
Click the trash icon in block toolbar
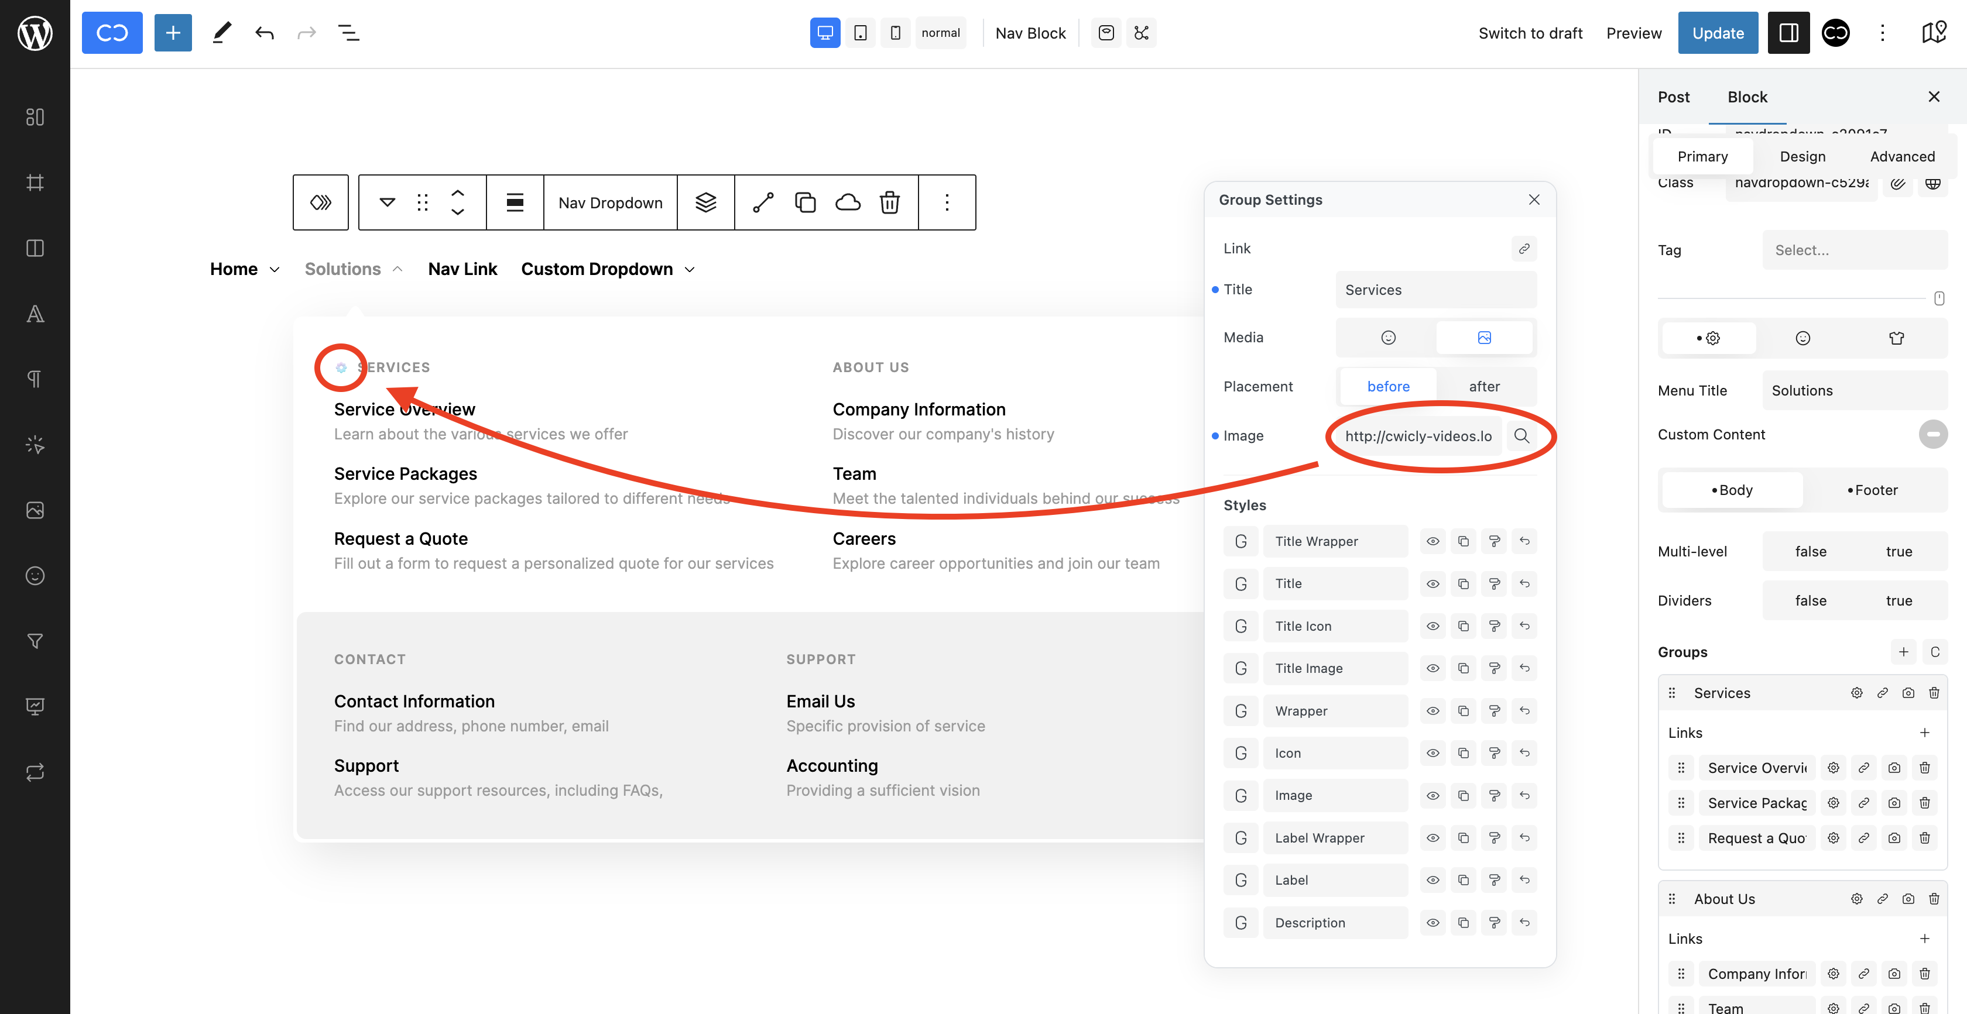[890, 202]
